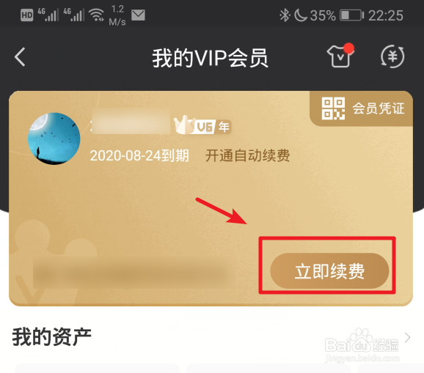This screenshot has height=373, width=424.
Task: Tap 开通自动续费 auto-renew link
Action: 247,155
